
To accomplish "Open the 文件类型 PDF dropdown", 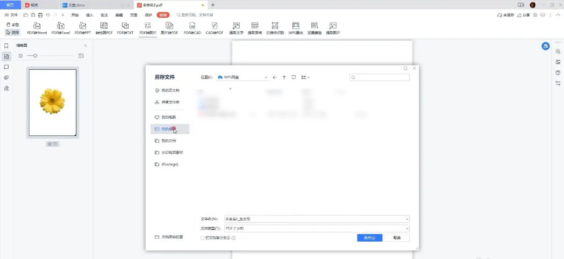I will tap(406, 228).
